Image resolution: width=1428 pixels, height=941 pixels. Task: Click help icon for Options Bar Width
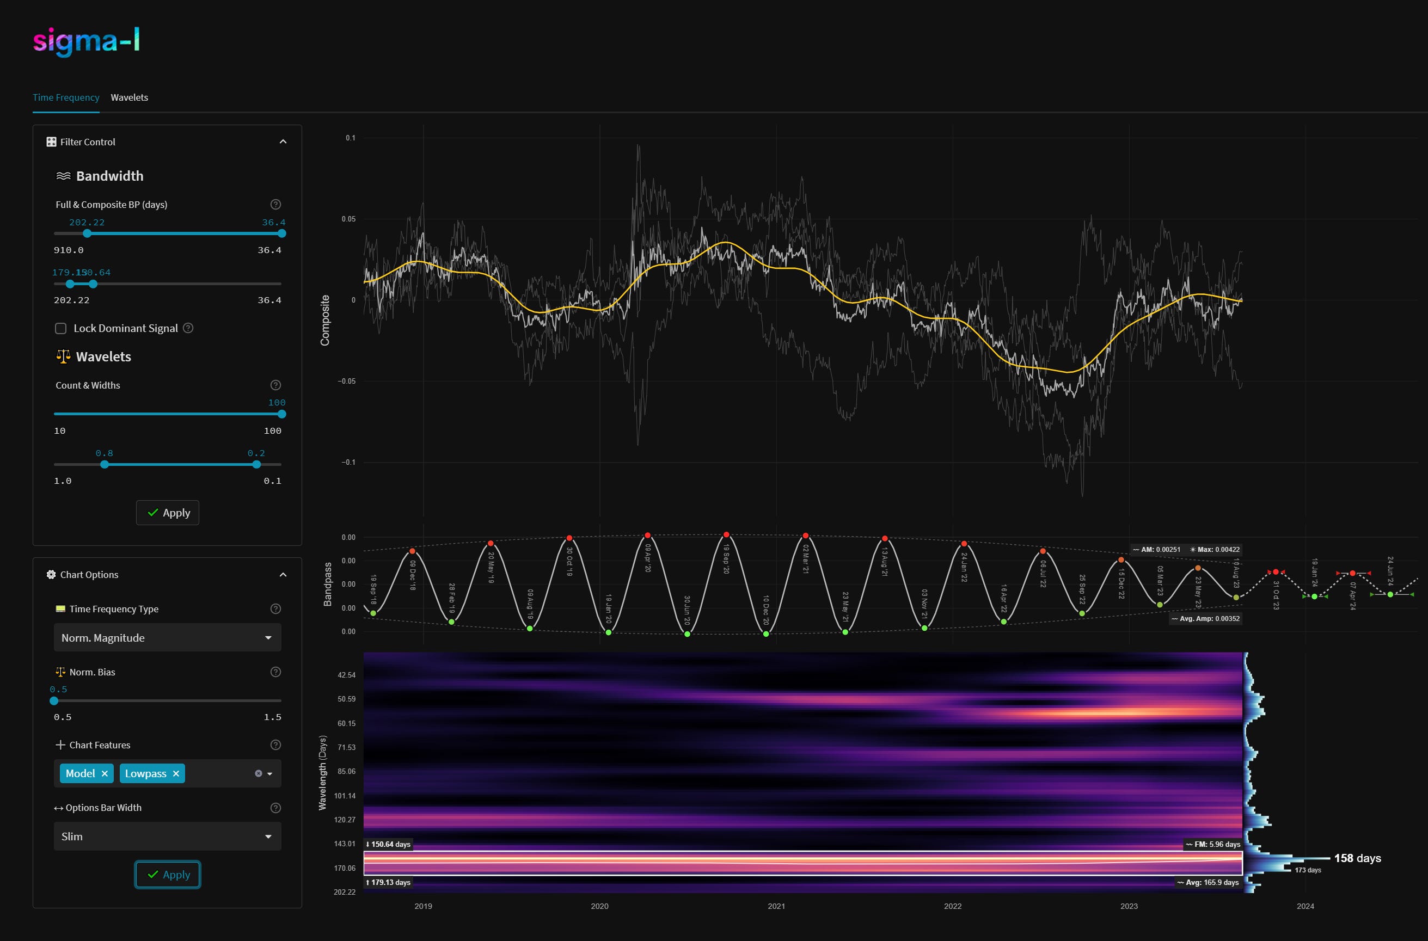pos(275,807)
